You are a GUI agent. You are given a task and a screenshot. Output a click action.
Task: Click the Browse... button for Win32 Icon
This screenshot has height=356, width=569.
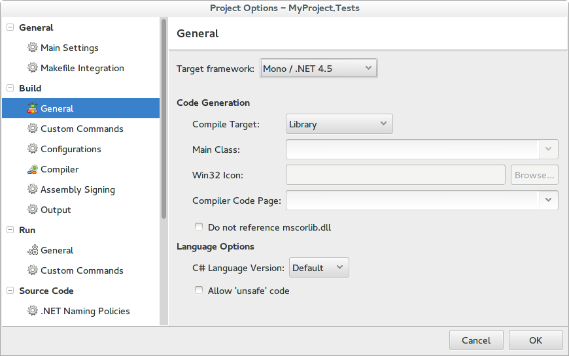click(x=534, y=175)
